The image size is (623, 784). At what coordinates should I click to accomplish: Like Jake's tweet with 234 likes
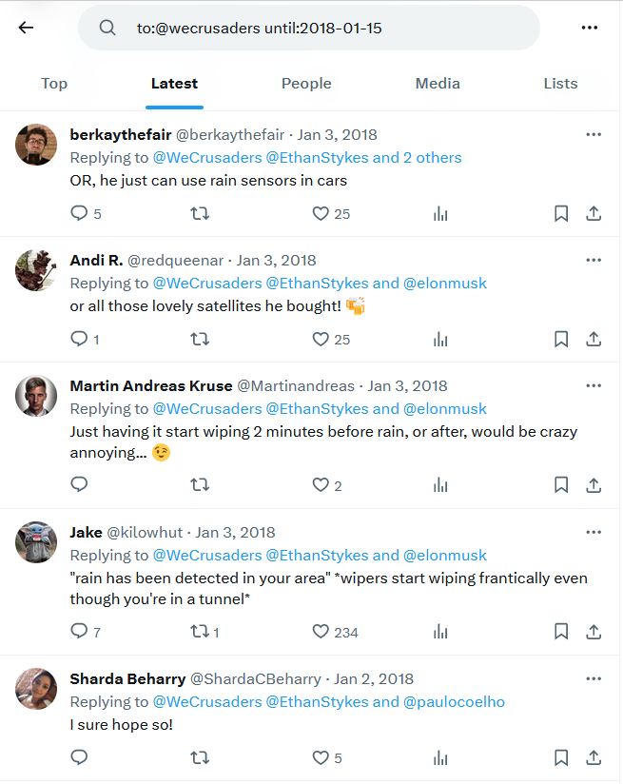321,632
